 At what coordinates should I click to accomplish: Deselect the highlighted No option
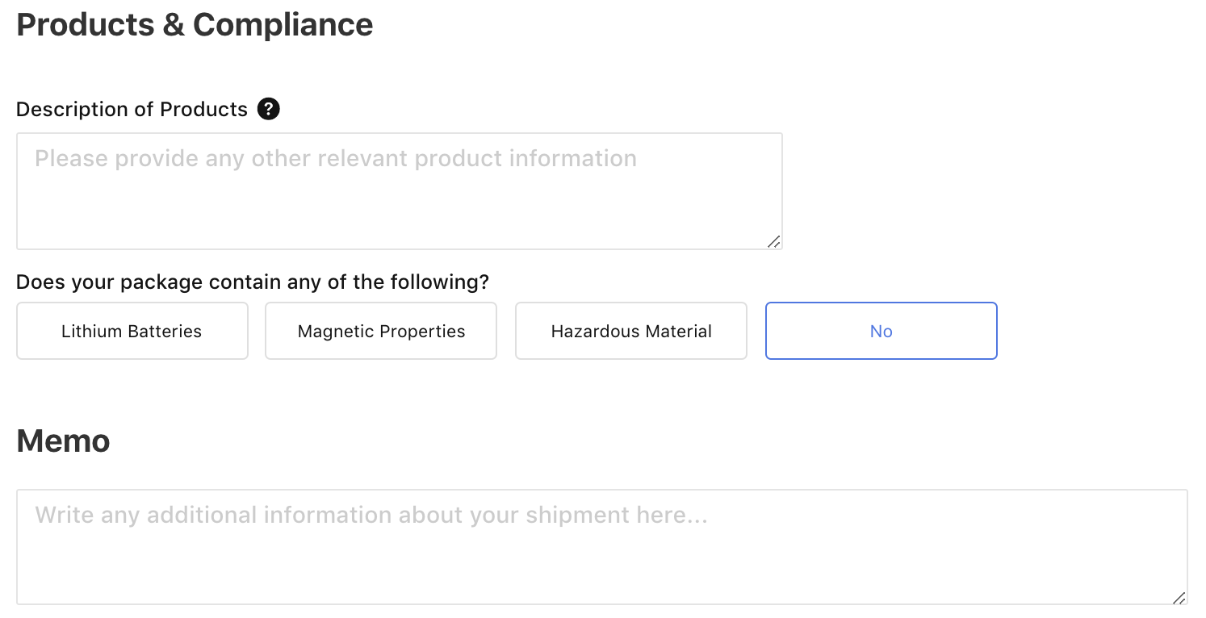[x=881, y=331]
